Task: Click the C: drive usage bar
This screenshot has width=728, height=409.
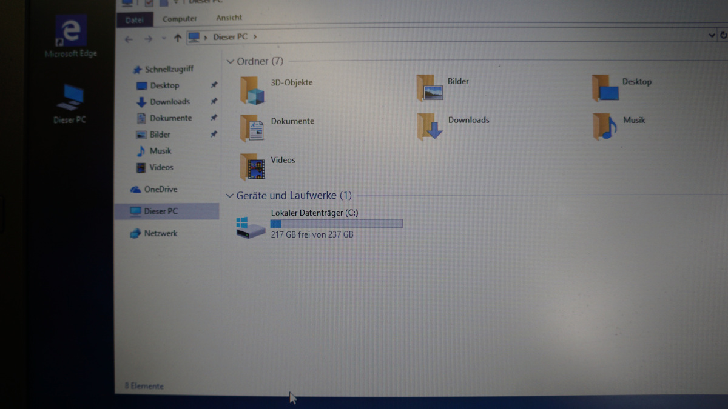Action: point(336,224)
